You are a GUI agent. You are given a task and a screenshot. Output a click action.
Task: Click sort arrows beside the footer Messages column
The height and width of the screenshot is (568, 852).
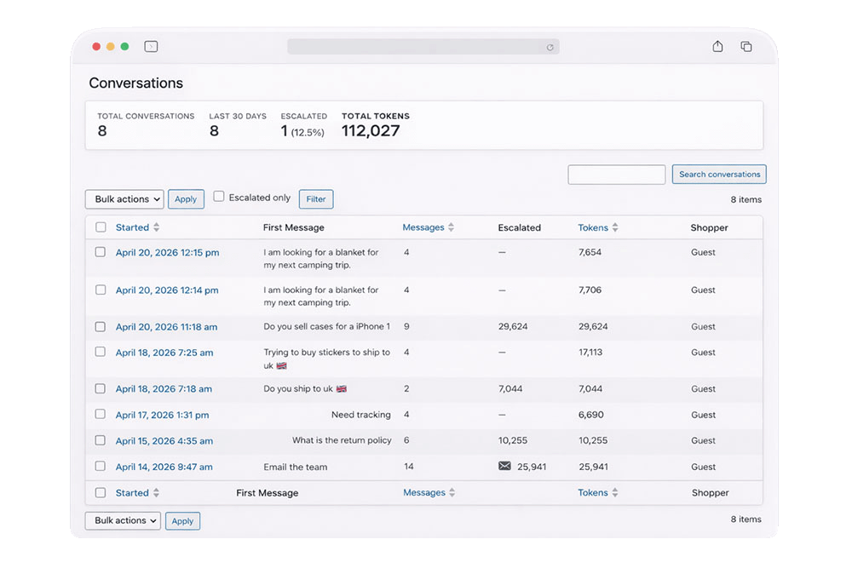[452, 492]
